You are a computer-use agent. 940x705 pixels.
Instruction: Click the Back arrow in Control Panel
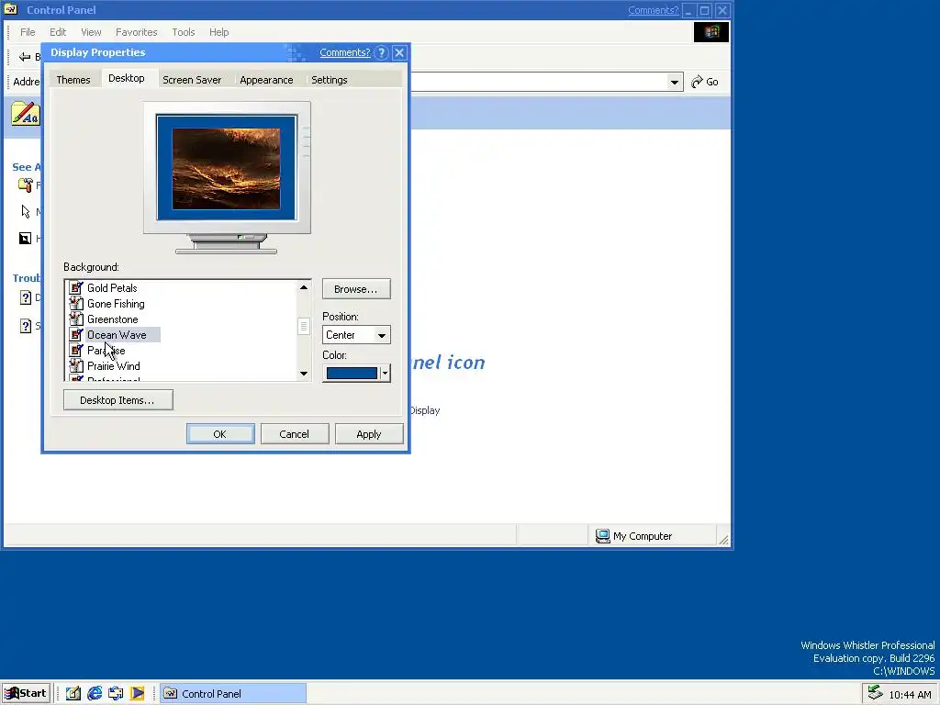point(25,57)
